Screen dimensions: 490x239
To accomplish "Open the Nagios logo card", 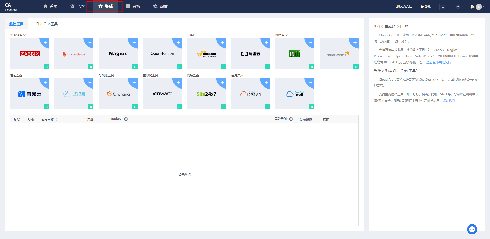I will tap(118, 54).
